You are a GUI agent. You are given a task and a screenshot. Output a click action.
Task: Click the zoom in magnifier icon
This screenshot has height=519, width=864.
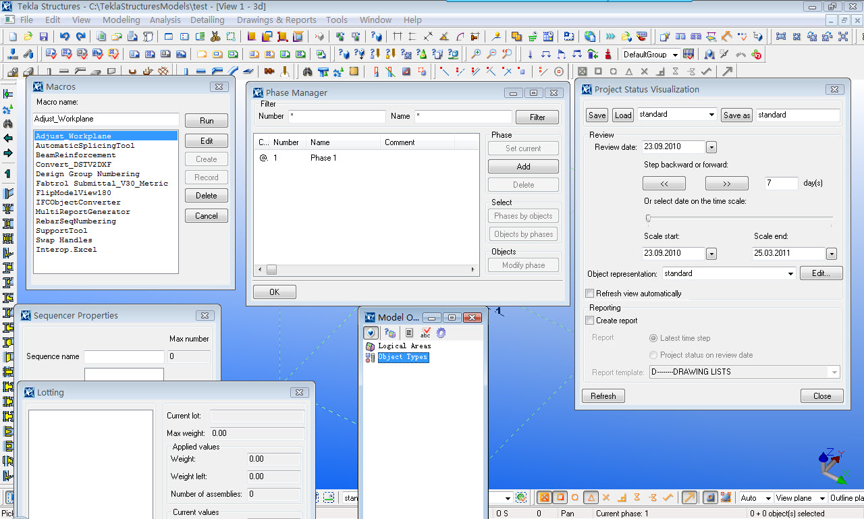pyautogui.click(x=476, y=54)
